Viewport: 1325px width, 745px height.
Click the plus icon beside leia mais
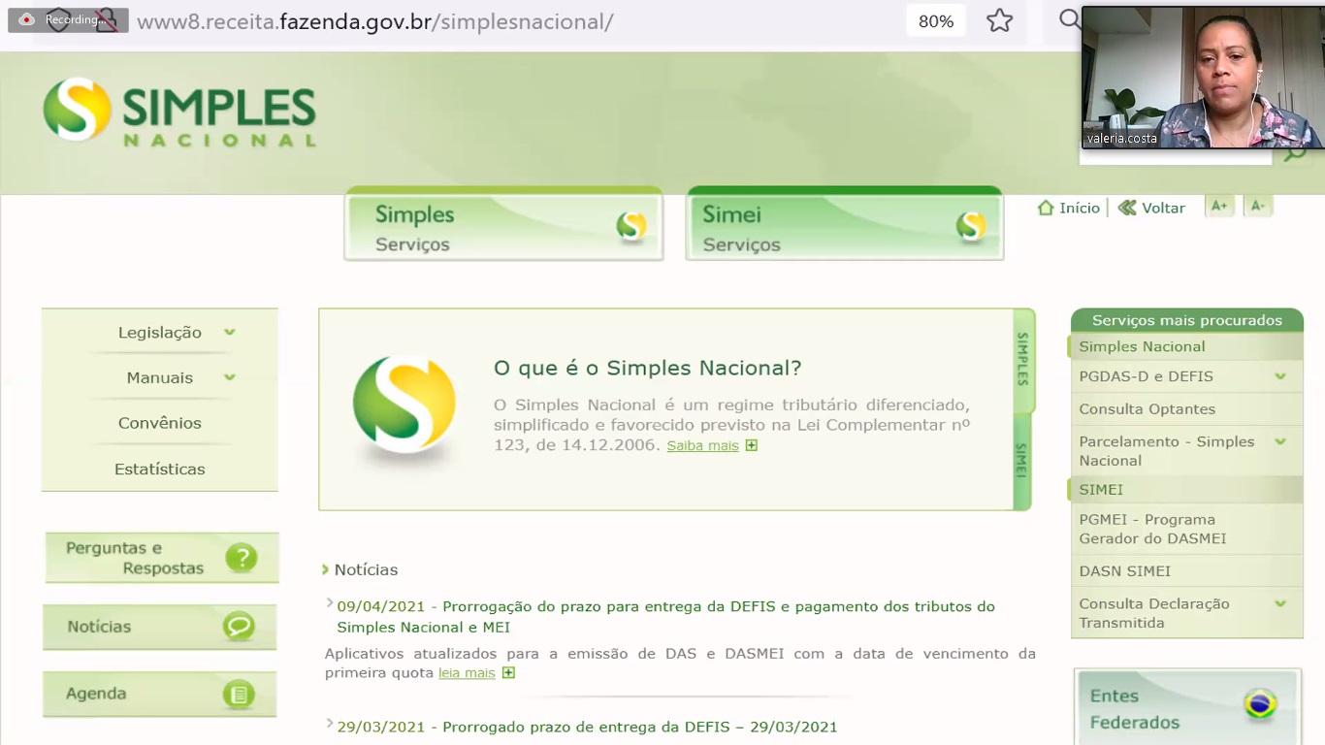click(508, 672)
